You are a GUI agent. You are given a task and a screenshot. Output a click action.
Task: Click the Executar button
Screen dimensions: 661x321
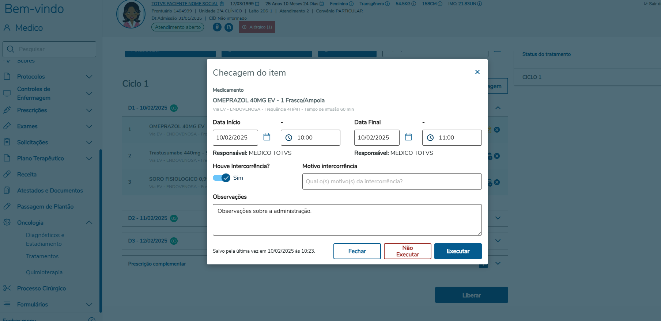click(458, 251)
